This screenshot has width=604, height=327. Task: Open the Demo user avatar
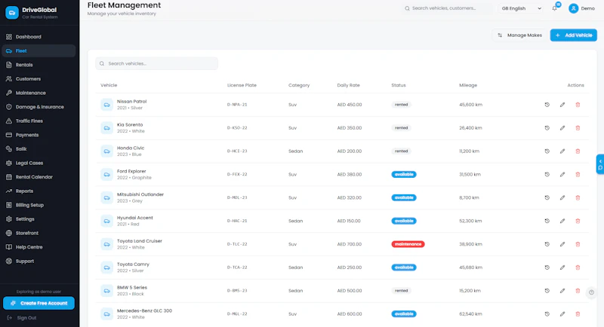click(x=573, y=8)
